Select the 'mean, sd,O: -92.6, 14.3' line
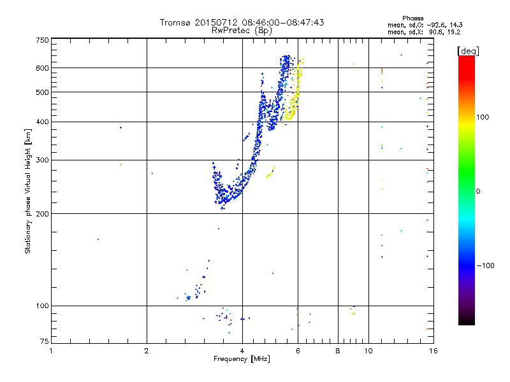Image resolution: width=510 pixels, height=382 pixels. pos(425,25)
